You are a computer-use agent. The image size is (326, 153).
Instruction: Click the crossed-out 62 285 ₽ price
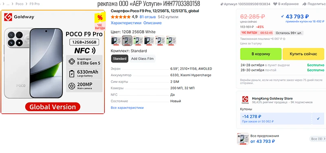click(x=252, y=16)
